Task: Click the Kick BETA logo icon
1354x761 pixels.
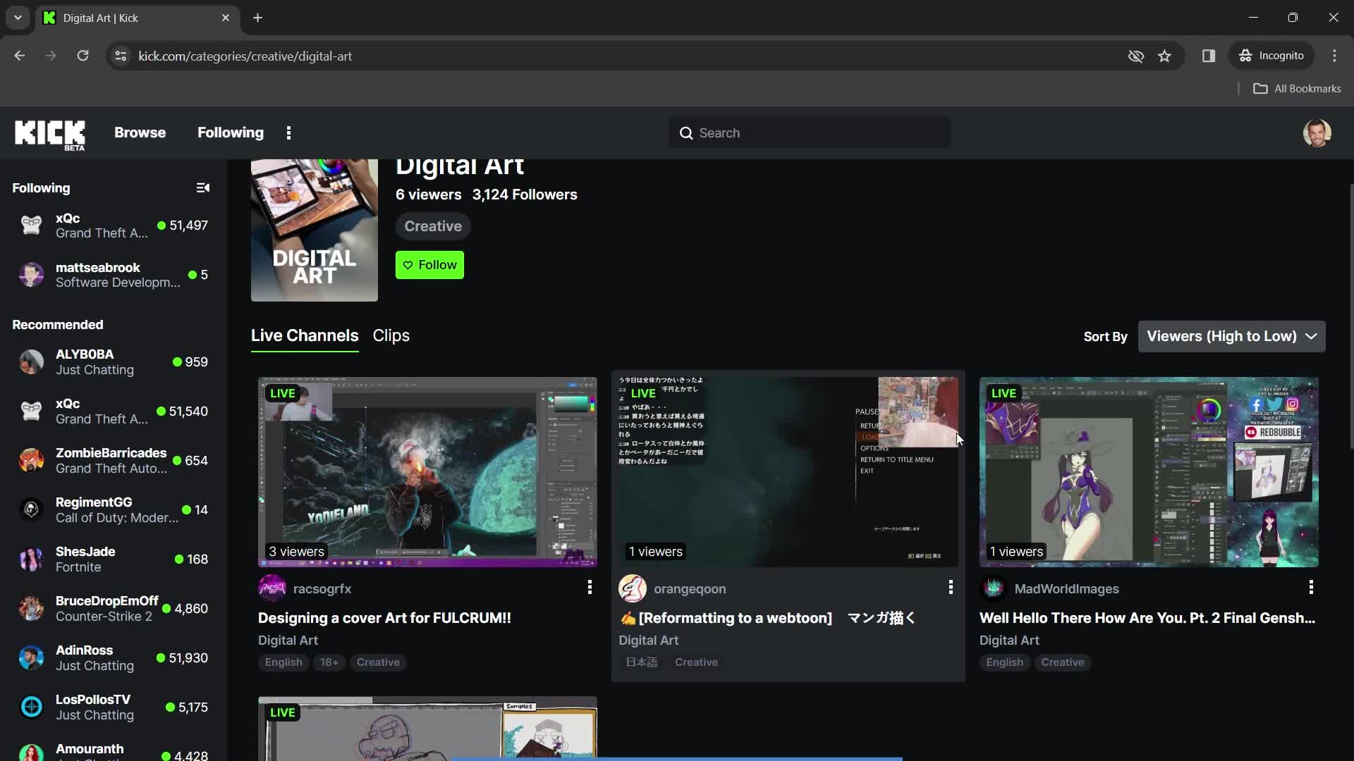Action: coord(49,133)
